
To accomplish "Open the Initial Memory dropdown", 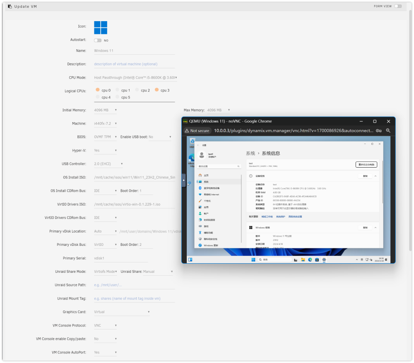I will tap(105, 110).
